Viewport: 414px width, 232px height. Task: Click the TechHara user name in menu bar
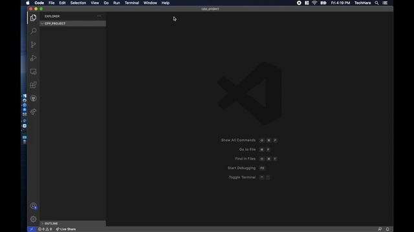point(362,3)
